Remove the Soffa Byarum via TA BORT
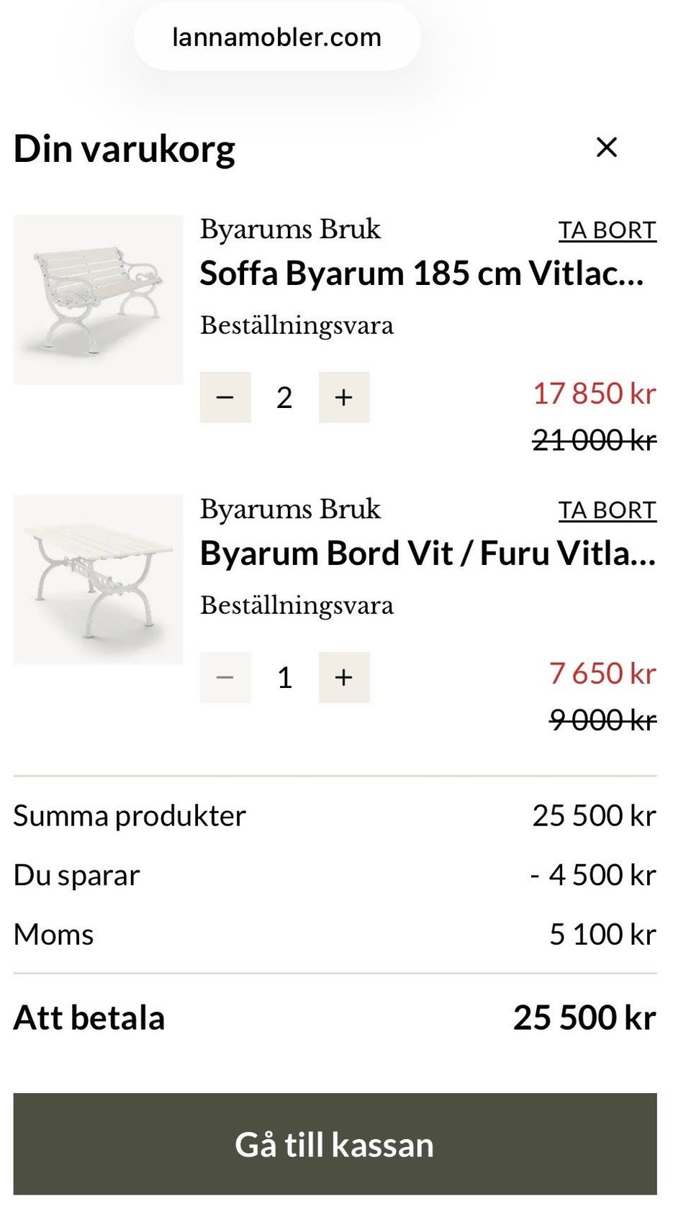Screen dimensions: 691x1219 607,230
